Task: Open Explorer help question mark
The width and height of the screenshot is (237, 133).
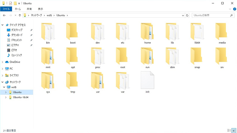Action: click(234, 9)
